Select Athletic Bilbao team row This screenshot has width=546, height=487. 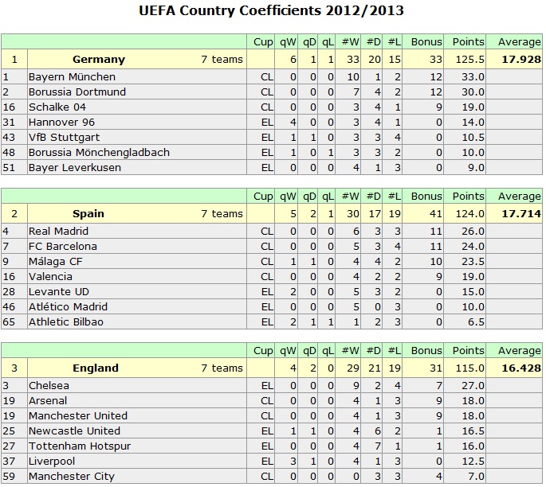tap(272, 322)
